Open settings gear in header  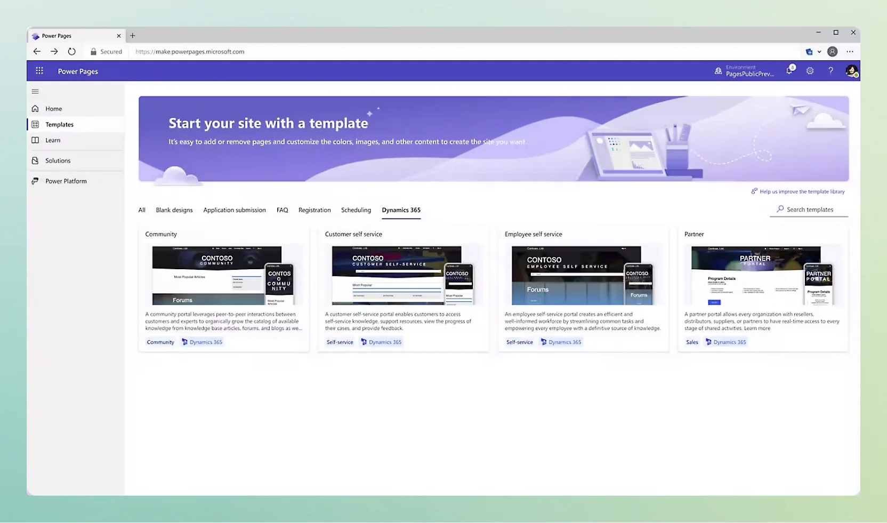click(x=810, y=70)
